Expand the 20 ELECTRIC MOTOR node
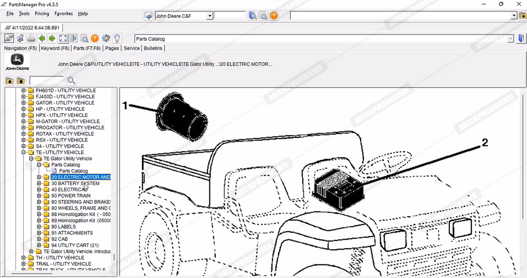527x278 pixels. [39, 177]
